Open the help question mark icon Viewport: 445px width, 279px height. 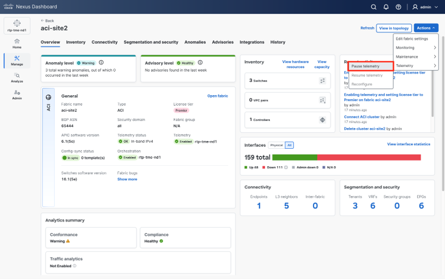coord(398,7)
